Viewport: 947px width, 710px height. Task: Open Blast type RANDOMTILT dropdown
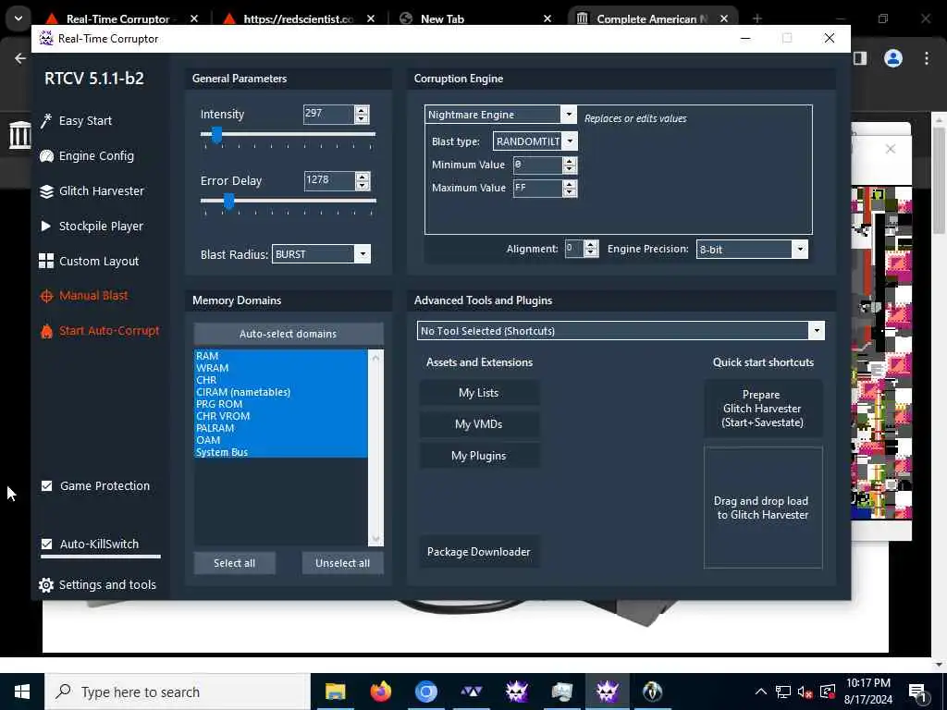570,141
